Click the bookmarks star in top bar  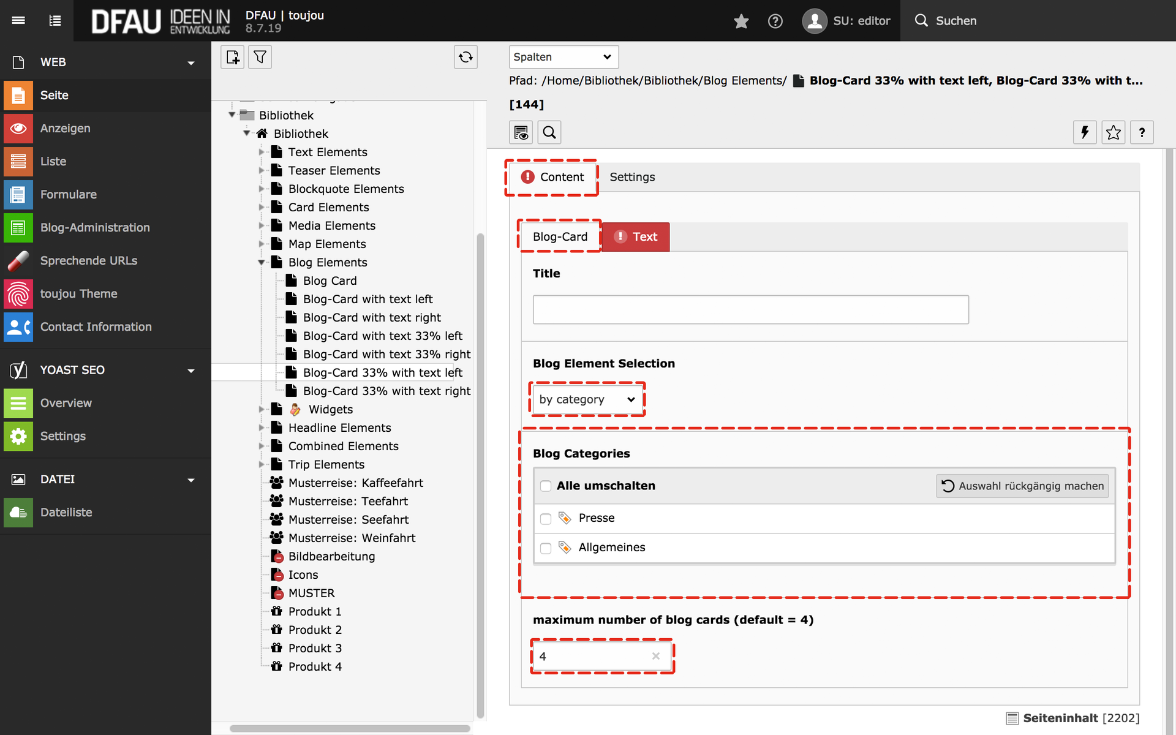[x=741, y=21]
